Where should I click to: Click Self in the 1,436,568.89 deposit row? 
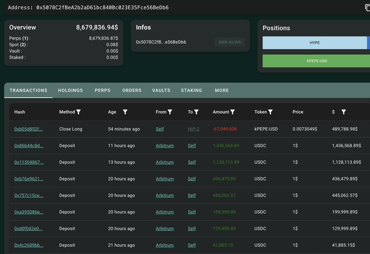[192, 146]
